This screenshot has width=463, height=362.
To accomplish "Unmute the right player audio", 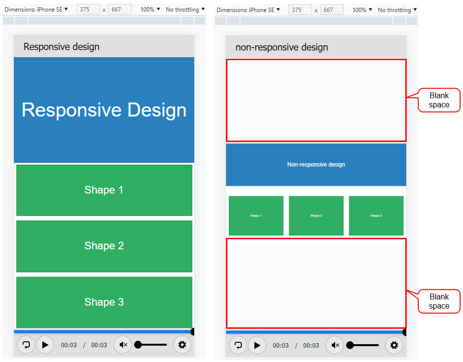I will coord(335,345).
